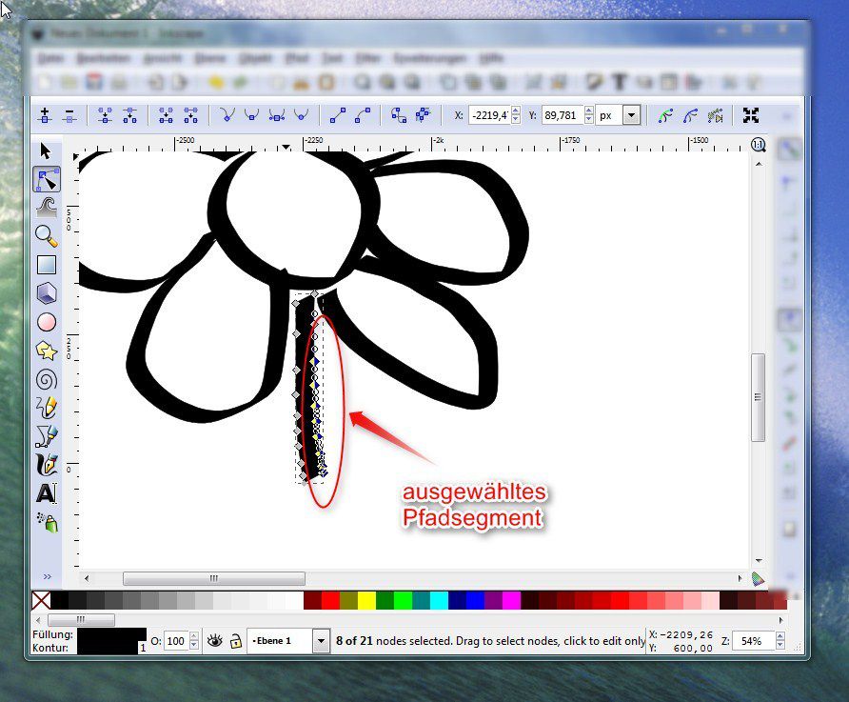Screen dimensions: 849x702
Task: Insert a new node with the toolbar button
Action: point(46,114)
